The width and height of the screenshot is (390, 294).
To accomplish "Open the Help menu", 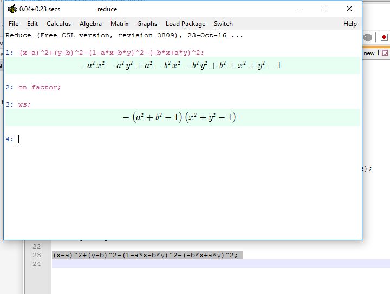I will 350,24.
